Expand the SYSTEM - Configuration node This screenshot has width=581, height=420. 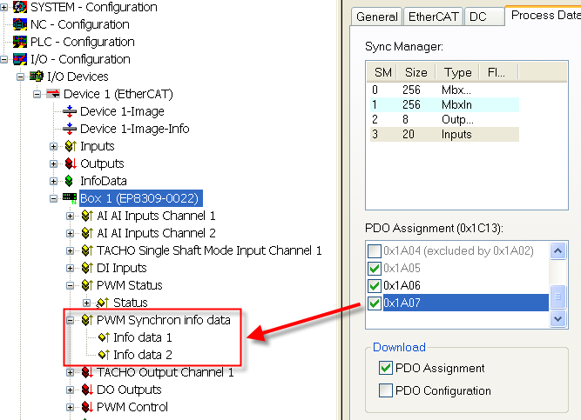[3, 7]
